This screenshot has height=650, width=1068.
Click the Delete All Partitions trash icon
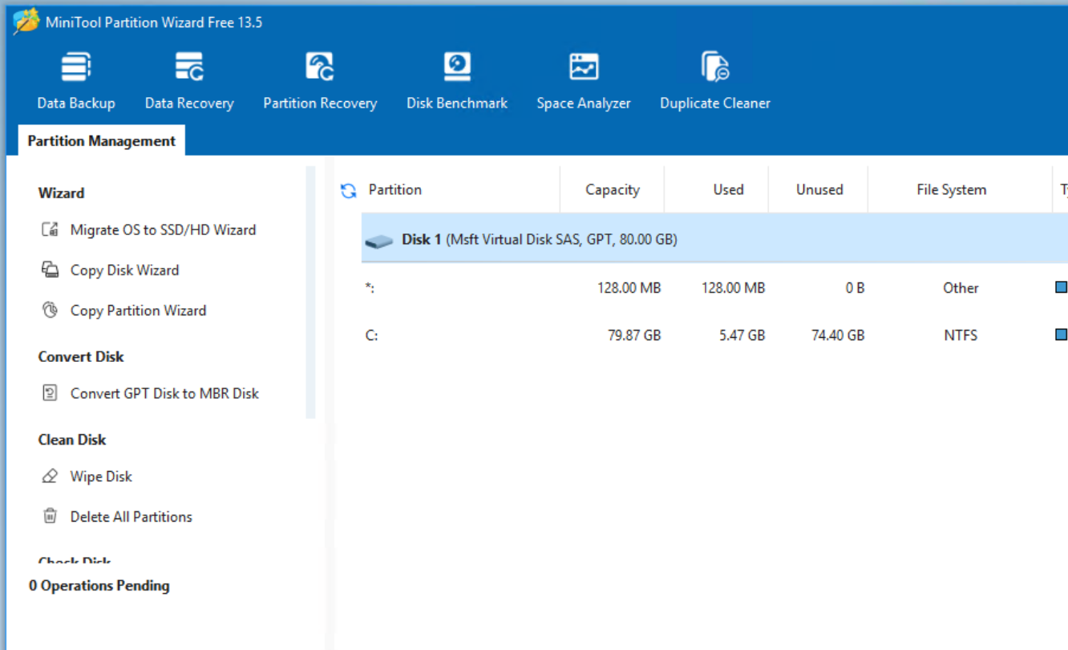pos(50,516)
